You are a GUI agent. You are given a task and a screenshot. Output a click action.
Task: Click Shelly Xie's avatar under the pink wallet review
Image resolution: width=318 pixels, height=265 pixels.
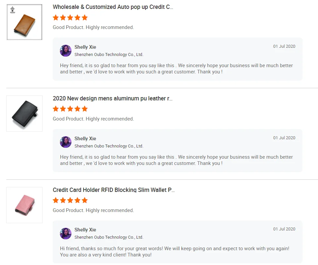(x=66, y=233)
